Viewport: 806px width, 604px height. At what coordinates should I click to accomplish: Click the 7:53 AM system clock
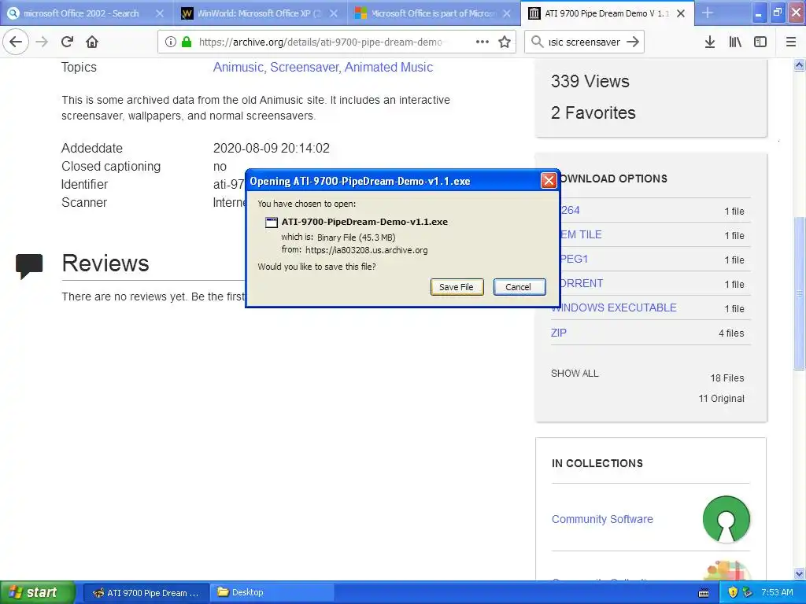(x=777, y=592)
